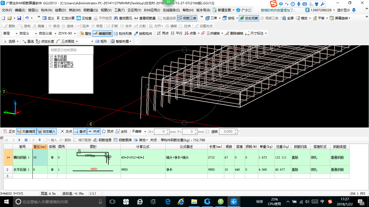This screenshot has width=369, height=207.
Task: Expand 三维 view dropdown arrow
Action: point(220,18)
